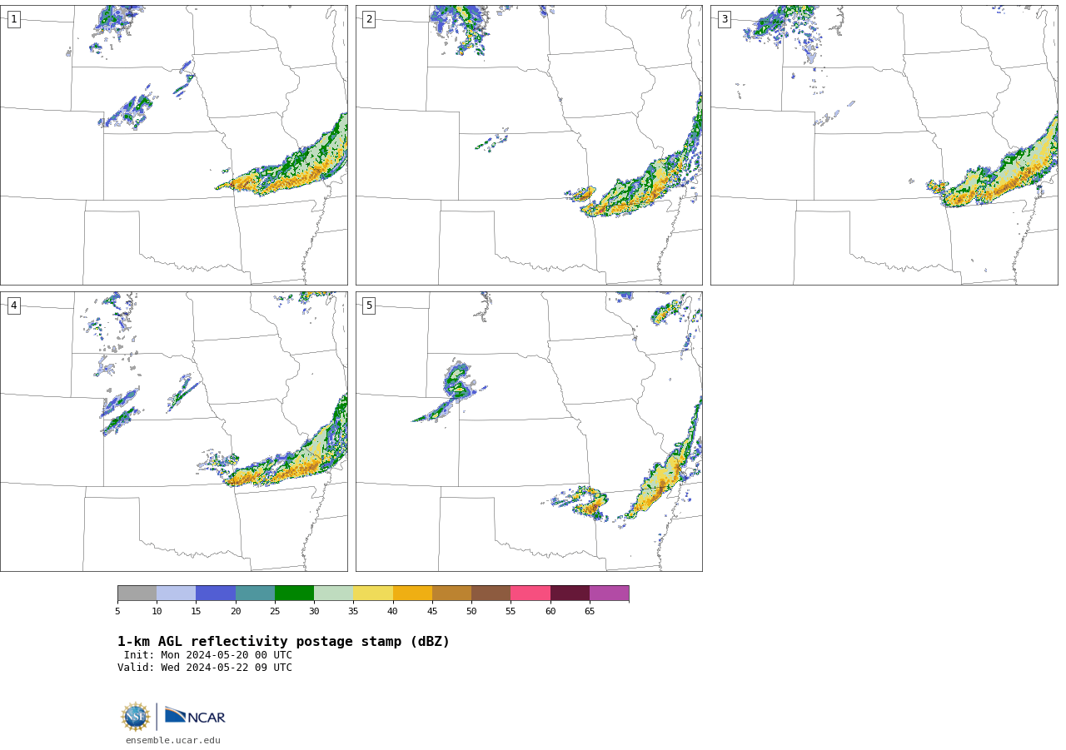Click the Valid: Wed 2024-05-22 09 UTC text
The height and width of the screenshot is (750, 1066).
pyautogui.click(x=205, y=668)
